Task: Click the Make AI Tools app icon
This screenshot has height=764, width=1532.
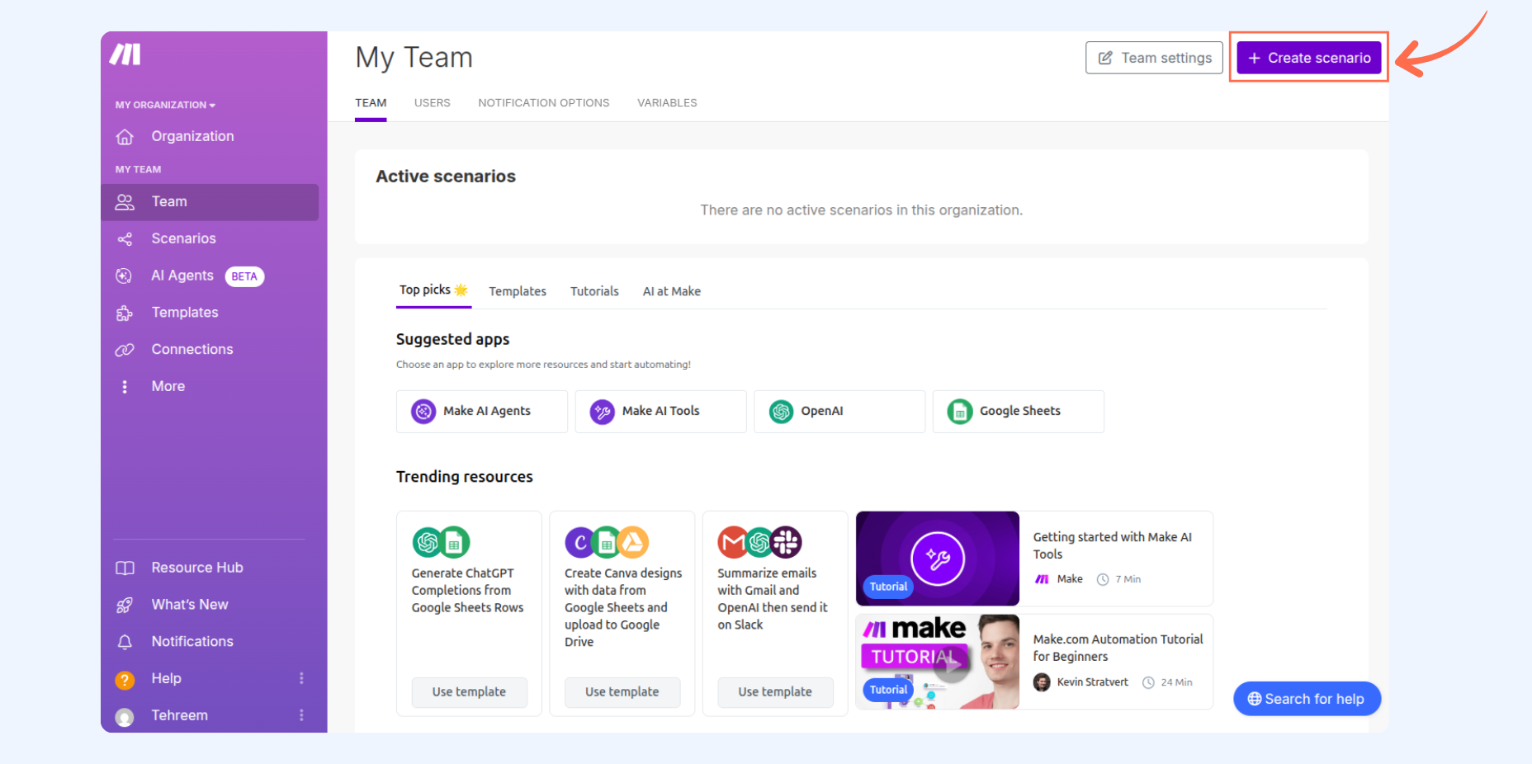Action: (x=603, y=411)
